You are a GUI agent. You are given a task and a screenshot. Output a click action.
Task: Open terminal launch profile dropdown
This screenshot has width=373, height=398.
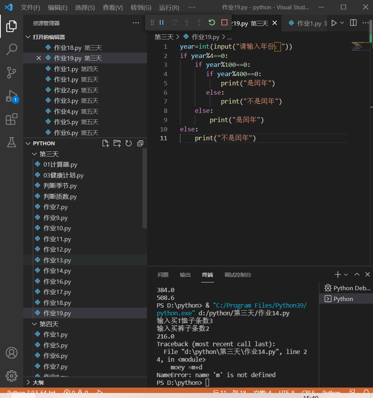coord(346,275)
